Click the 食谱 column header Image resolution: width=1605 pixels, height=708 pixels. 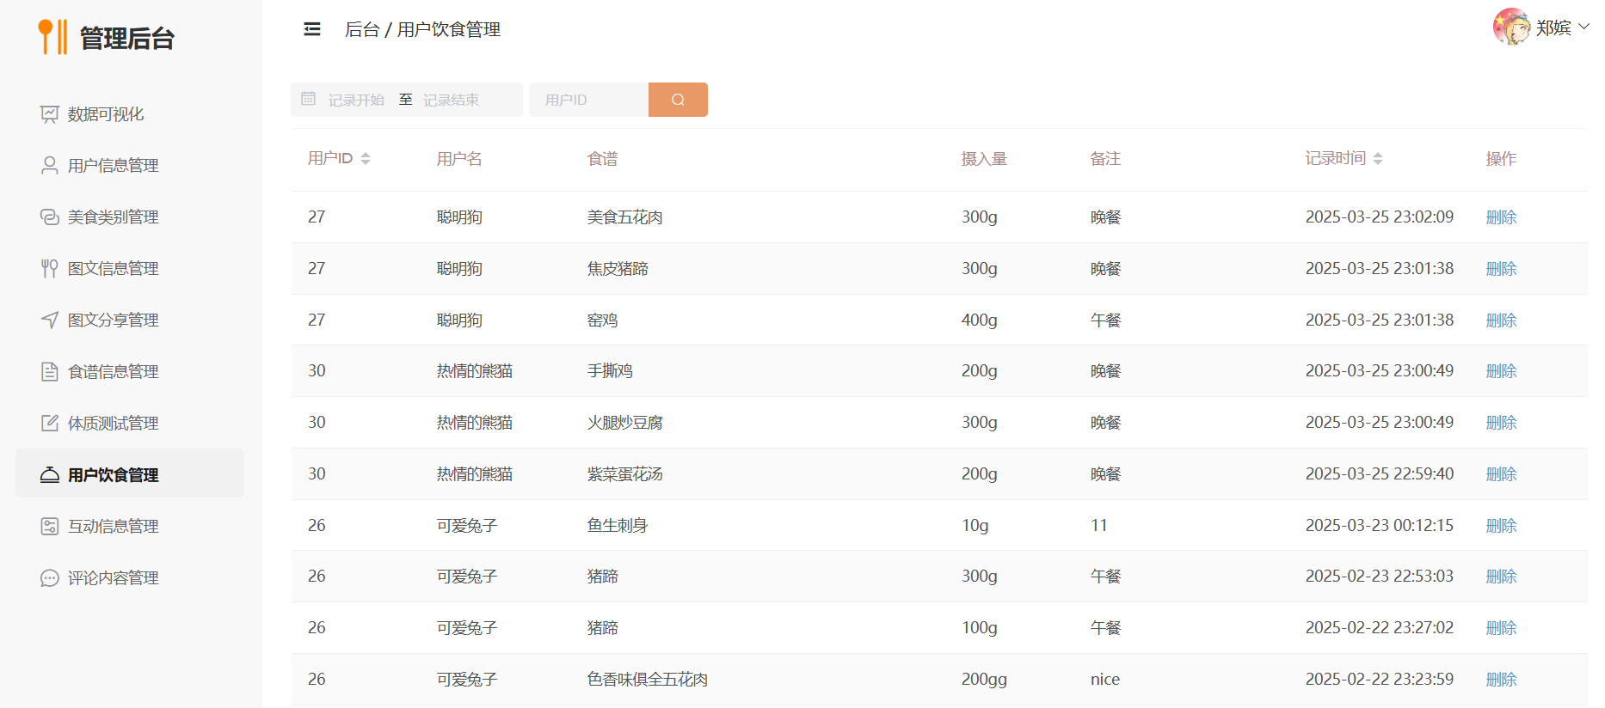pos(602,159)
